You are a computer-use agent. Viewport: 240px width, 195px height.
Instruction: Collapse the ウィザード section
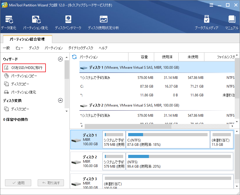coord(60,59)
